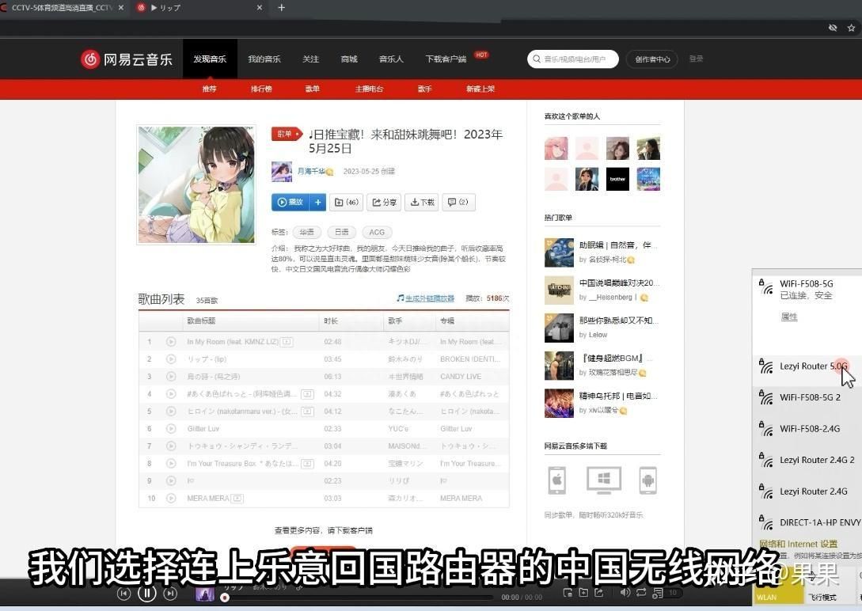Open BROKEN IDENTI... album link
The height and width of the screenshot is (611, 862).
tap(470, 359)
